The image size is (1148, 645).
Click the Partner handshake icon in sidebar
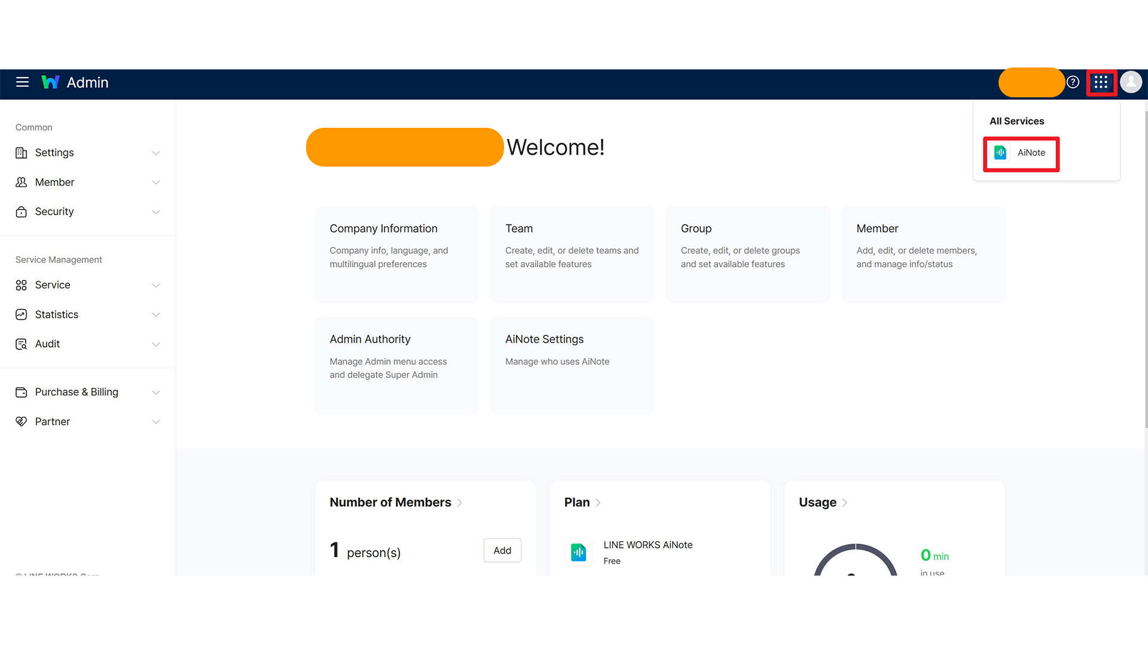22,422
